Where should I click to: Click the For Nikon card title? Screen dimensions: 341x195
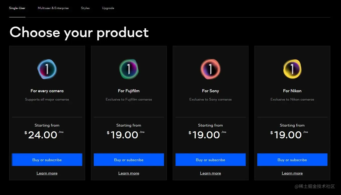(x=292, y=91)
